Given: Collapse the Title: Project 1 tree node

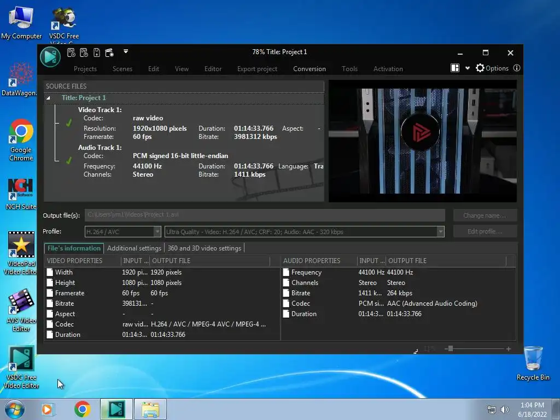Looking at the screenshot, I should 48,98.
